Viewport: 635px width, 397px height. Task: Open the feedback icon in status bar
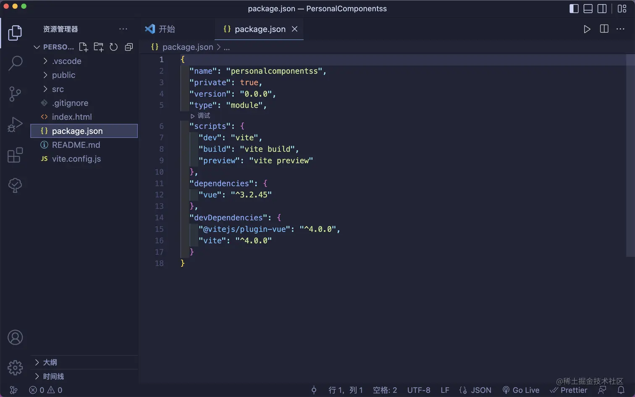coord(602,390)
